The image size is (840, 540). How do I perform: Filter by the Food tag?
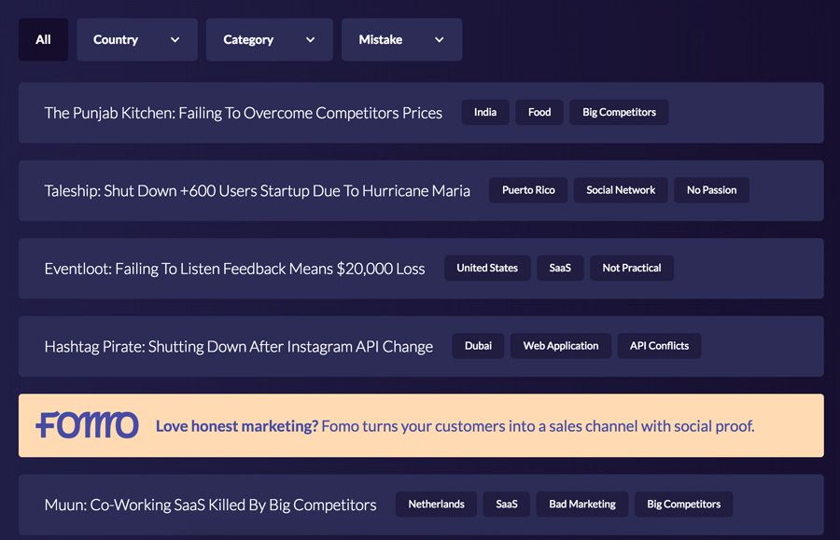tap(539, 113)
